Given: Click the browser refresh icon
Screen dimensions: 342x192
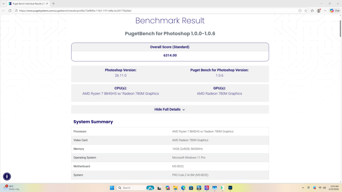Looking at the screenshot, I should coord(10,11).
